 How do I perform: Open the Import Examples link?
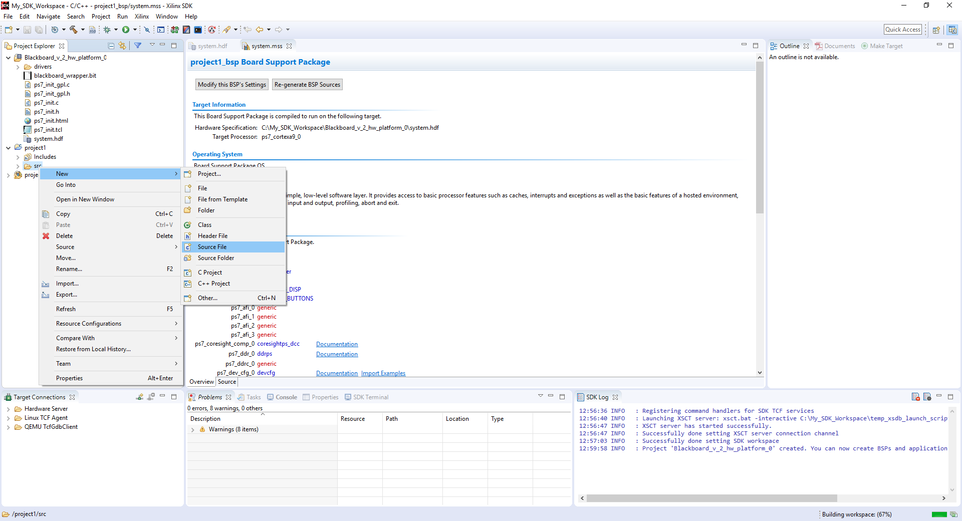383,373
